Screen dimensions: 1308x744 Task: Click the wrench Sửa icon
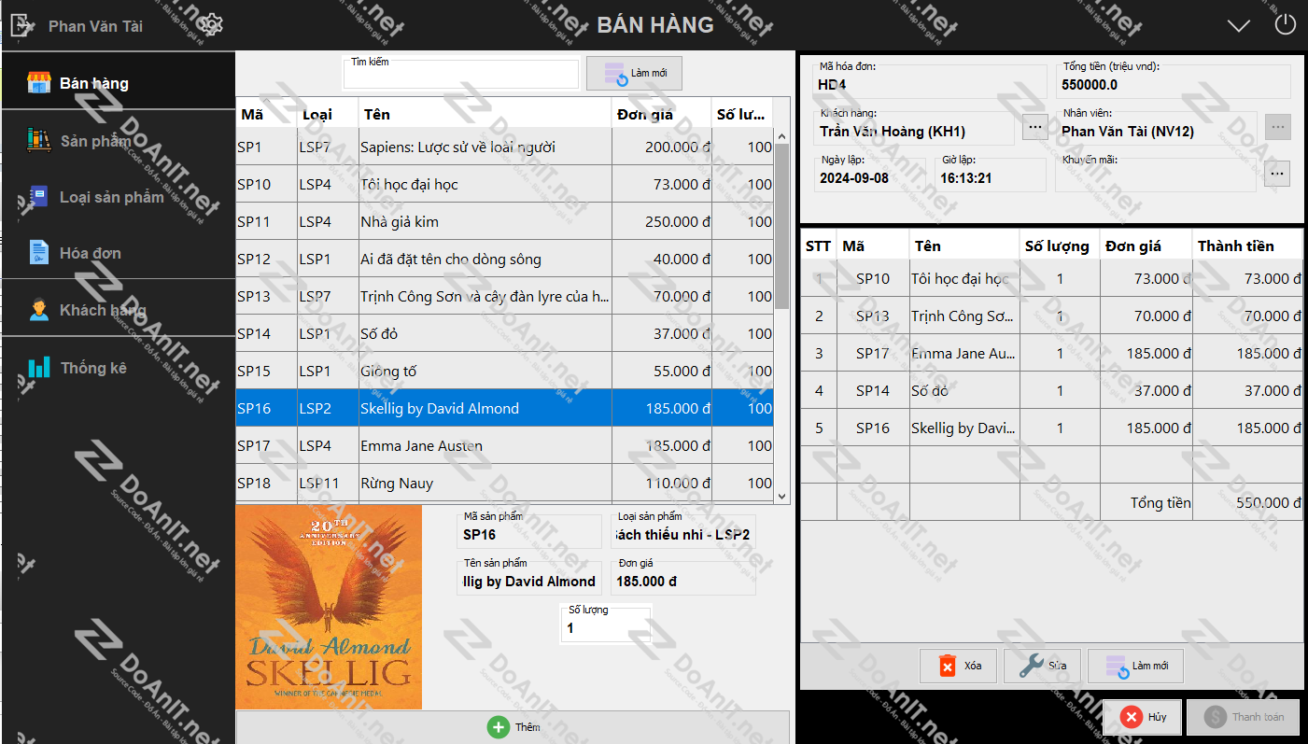[1031, 666]
